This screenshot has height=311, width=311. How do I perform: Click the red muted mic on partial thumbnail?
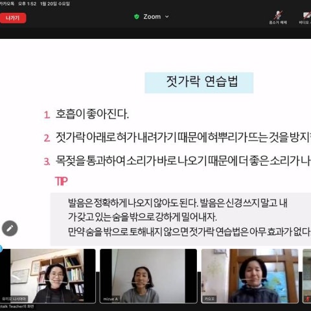pyautogui.click(x=308, y=299)
